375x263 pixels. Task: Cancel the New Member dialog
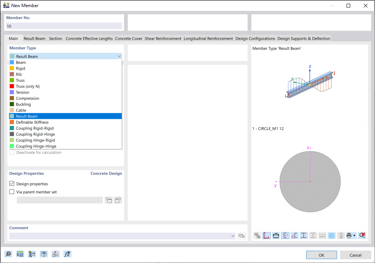pos(355,255)
